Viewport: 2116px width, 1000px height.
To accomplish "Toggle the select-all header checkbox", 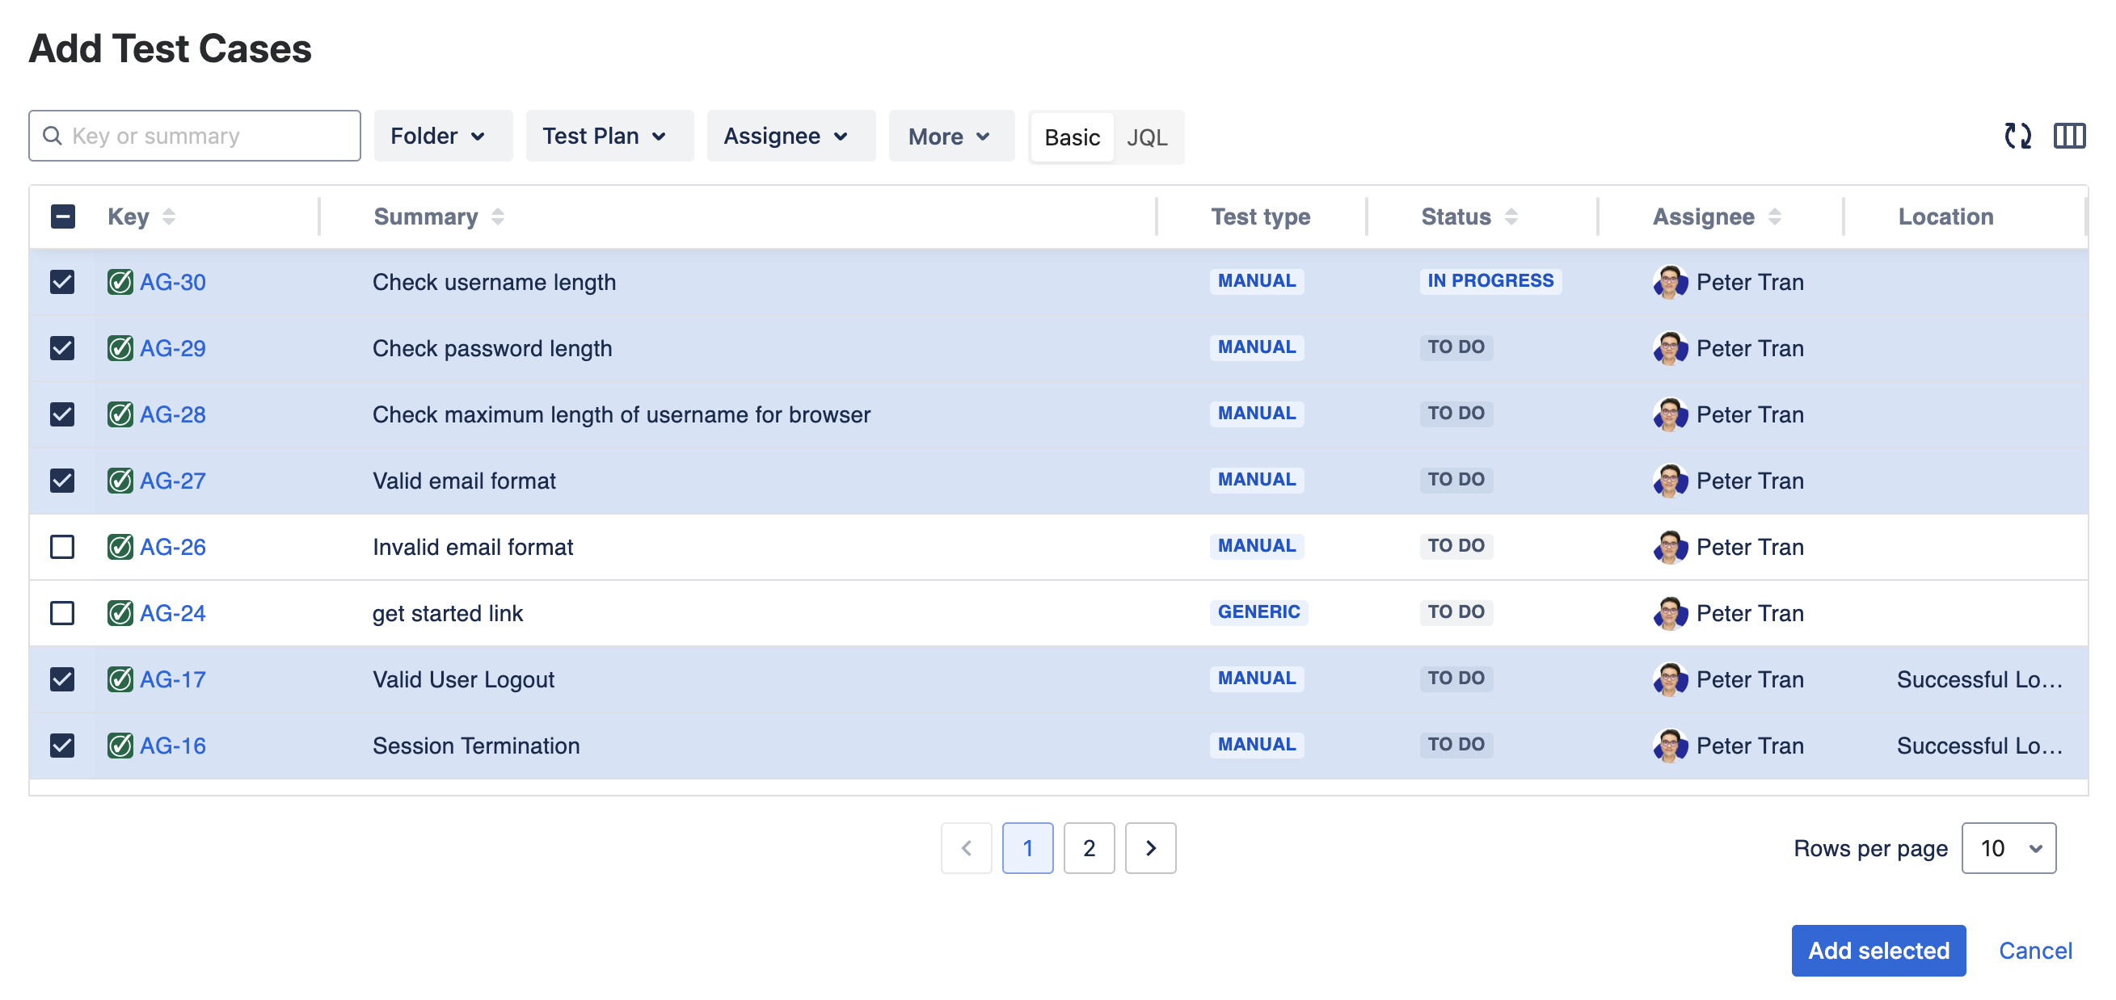I will coord(62,216).
